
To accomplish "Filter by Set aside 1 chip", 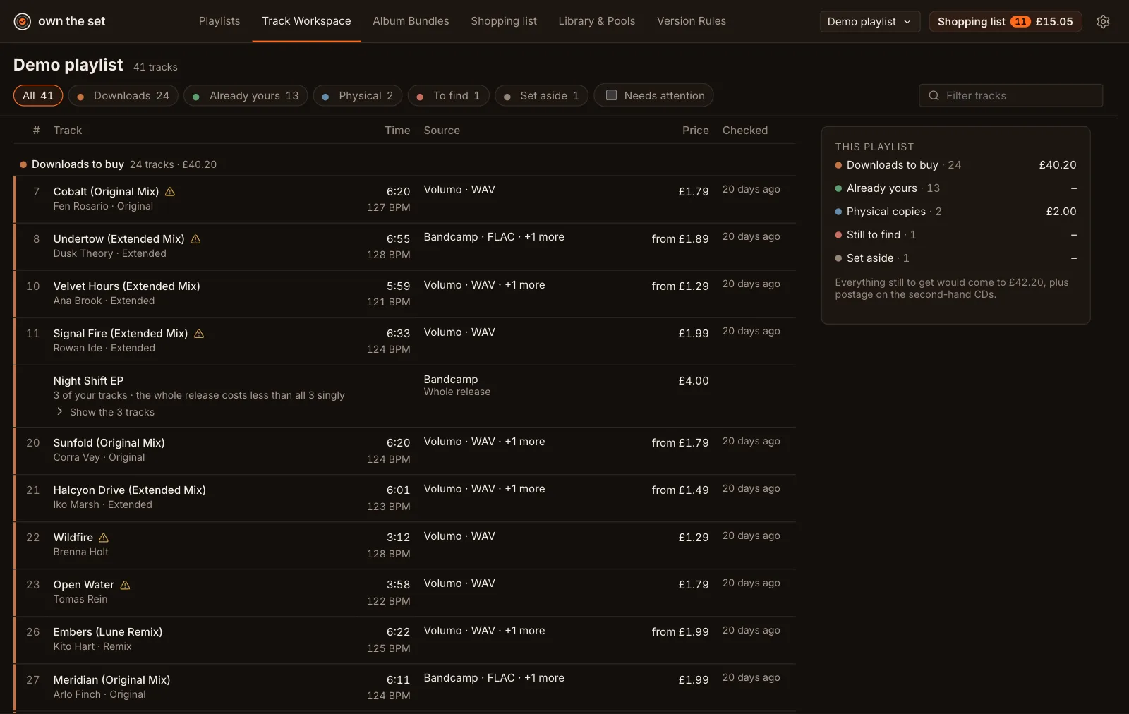I will click(x=541, y=95).
